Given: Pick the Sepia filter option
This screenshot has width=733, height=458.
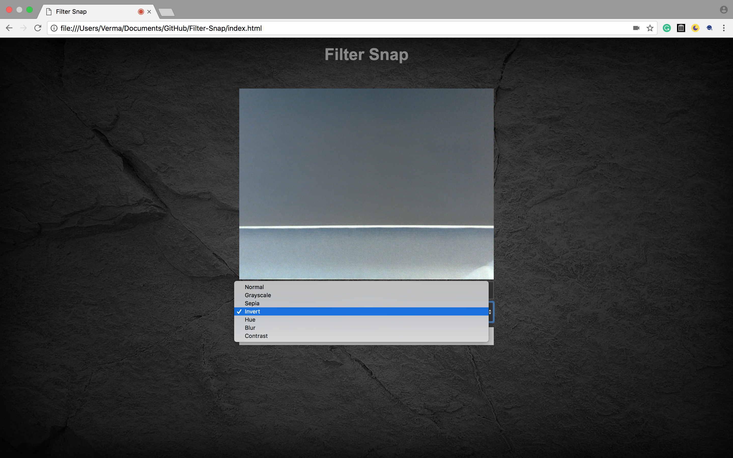Looking at the screenshot, I should 252,303.
